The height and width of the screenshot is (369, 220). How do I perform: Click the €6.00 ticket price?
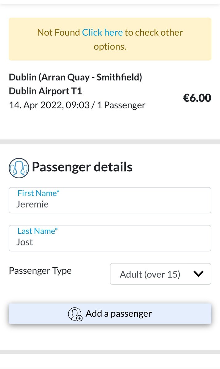(197, 98)
